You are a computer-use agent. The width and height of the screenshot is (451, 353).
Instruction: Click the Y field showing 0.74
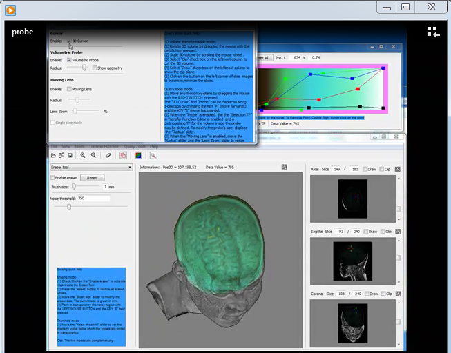click(x=315, y=57)
